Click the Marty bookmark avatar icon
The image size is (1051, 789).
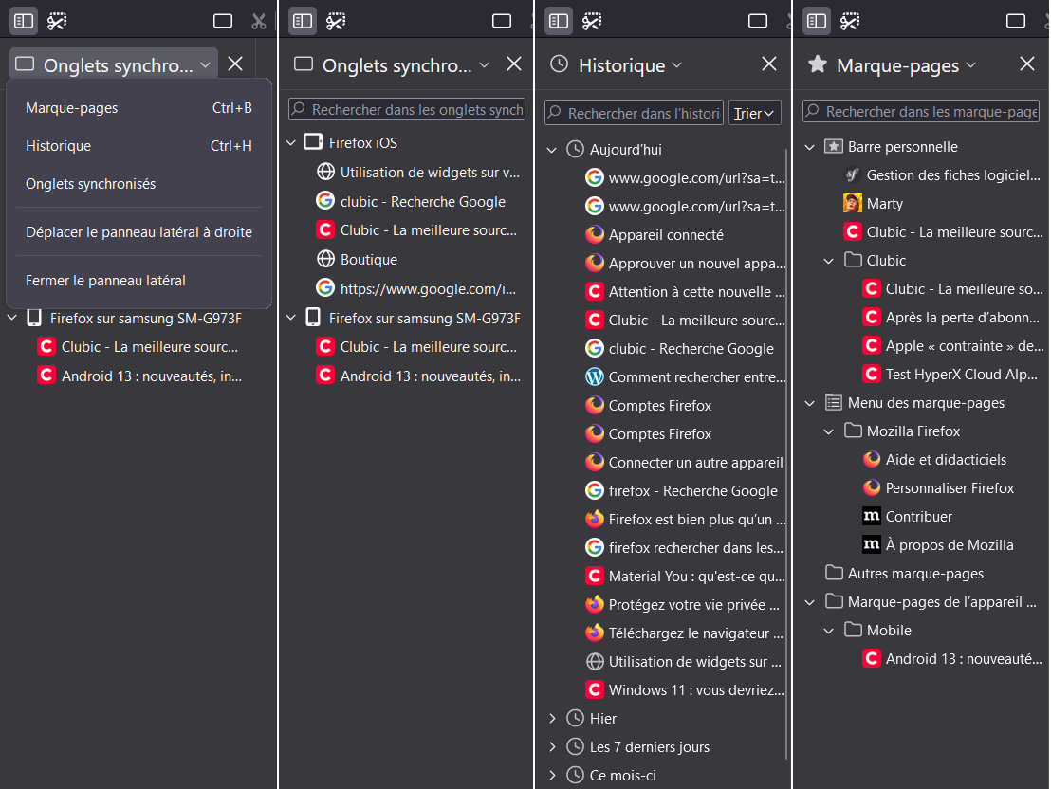[x=853, y=203]
